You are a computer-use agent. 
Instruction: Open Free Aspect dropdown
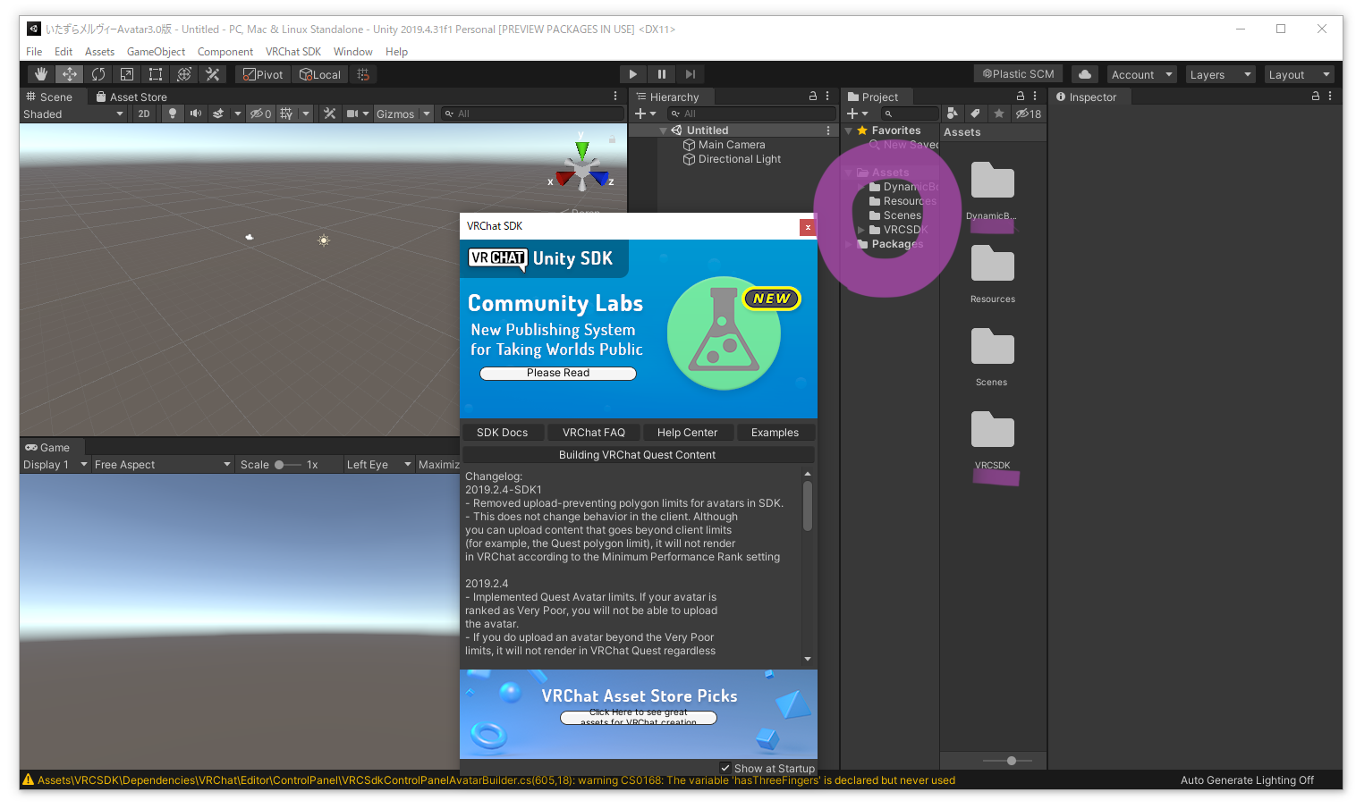pos(163,465)
